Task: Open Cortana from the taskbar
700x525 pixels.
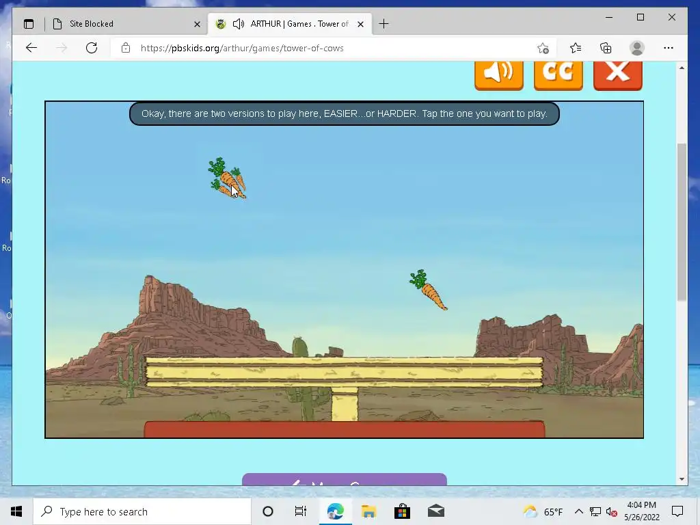Action: [268, 511]
